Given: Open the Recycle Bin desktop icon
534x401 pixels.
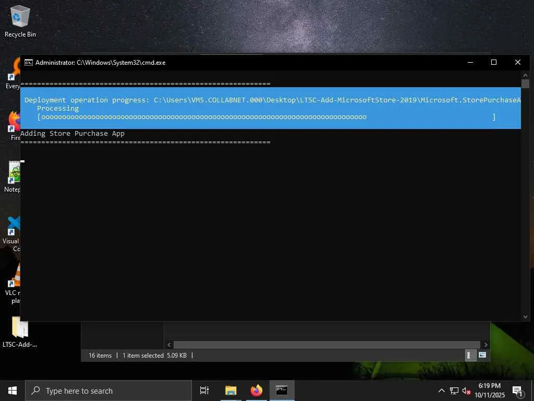Looking at the screenshot, I should 20,21.
